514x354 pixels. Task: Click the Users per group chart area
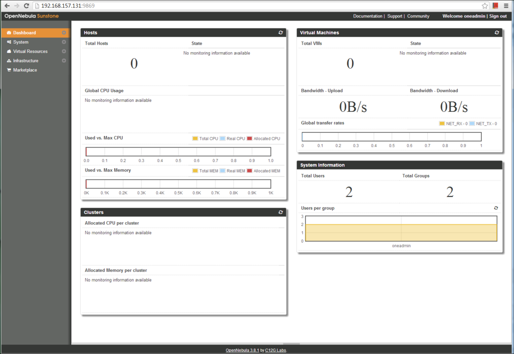coord(401,229)
